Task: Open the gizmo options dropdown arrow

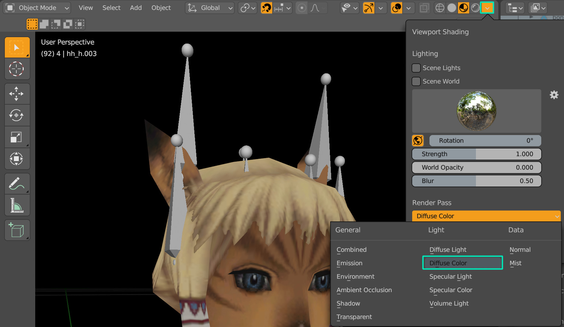Action: point(380,8)
